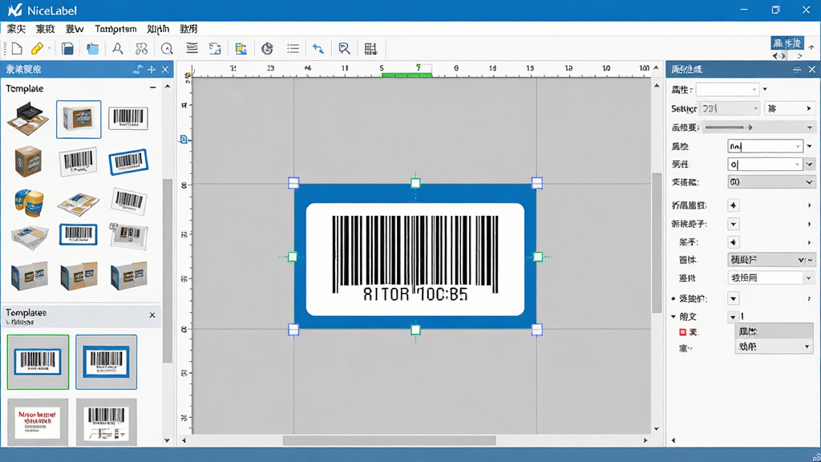Screen dimensions: 821x462
Task: Click the shapes group toolbar icon
Action: point(141,49)
